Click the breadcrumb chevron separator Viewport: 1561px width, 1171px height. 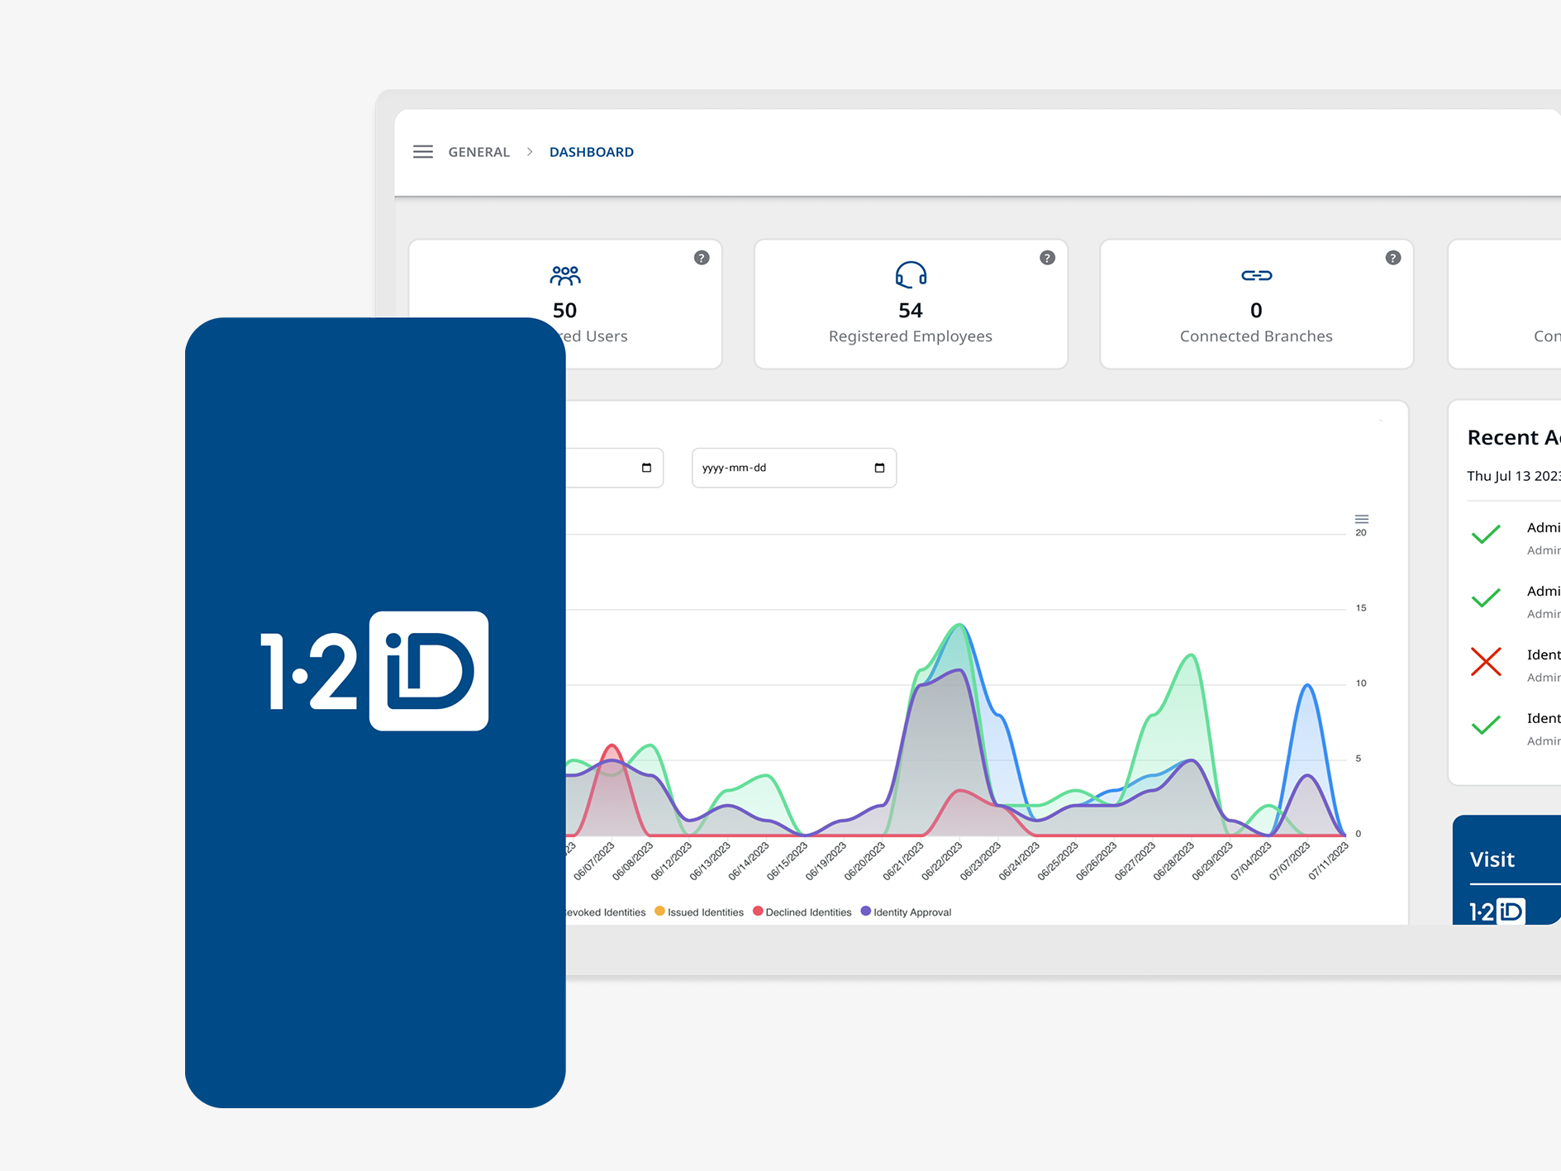(x=530, y=152)
